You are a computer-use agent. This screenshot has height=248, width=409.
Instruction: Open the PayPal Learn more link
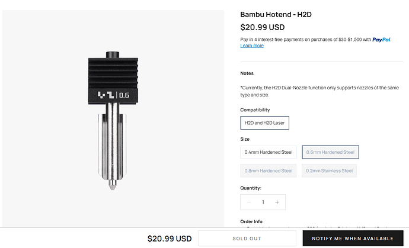coord(252,46)
